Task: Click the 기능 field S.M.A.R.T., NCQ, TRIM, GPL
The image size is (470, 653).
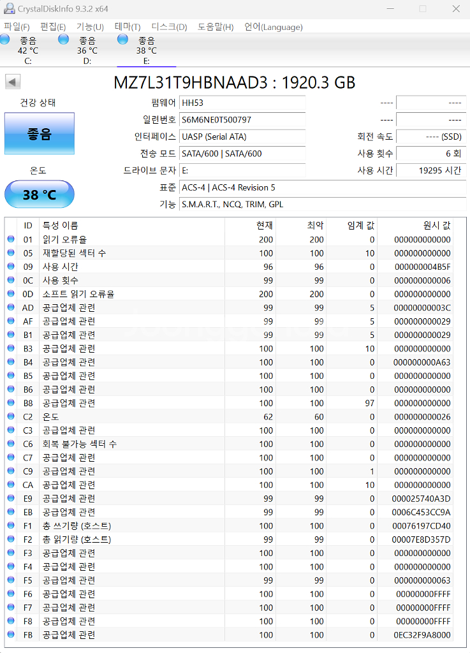Action: (323, 205)
